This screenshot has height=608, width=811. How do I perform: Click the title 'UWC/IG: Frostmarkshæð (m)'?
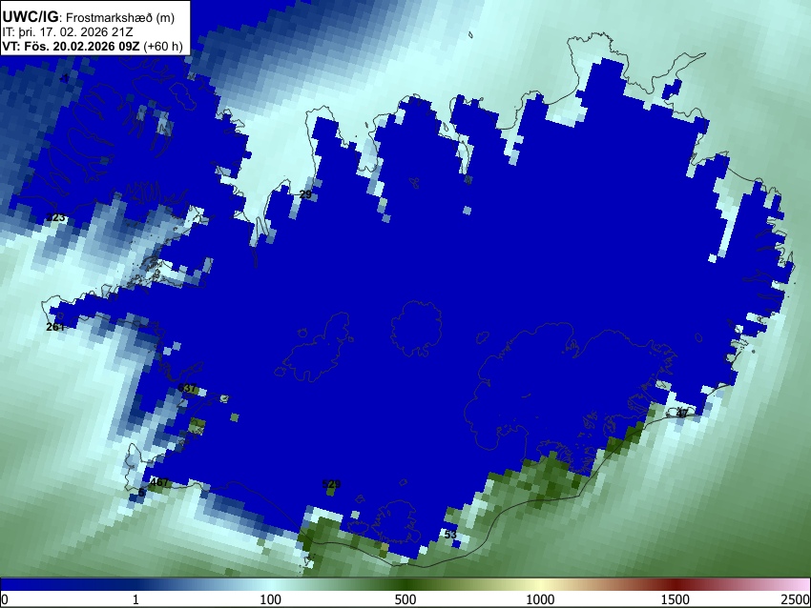pyautogui.click(x=89, y=17)
